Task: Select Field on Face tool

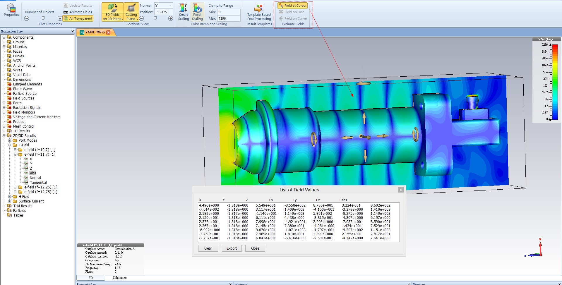Action: click(292, 12)
